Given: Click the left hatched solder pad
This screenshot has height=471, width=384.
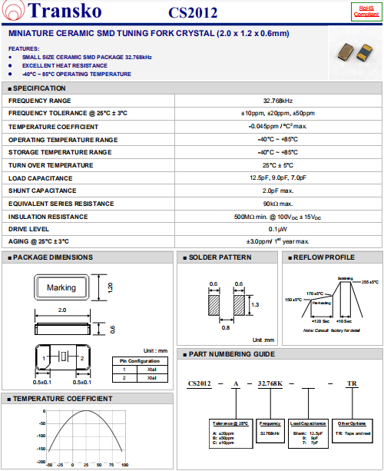Looking at the screenshot, I should tap(214, 305).
